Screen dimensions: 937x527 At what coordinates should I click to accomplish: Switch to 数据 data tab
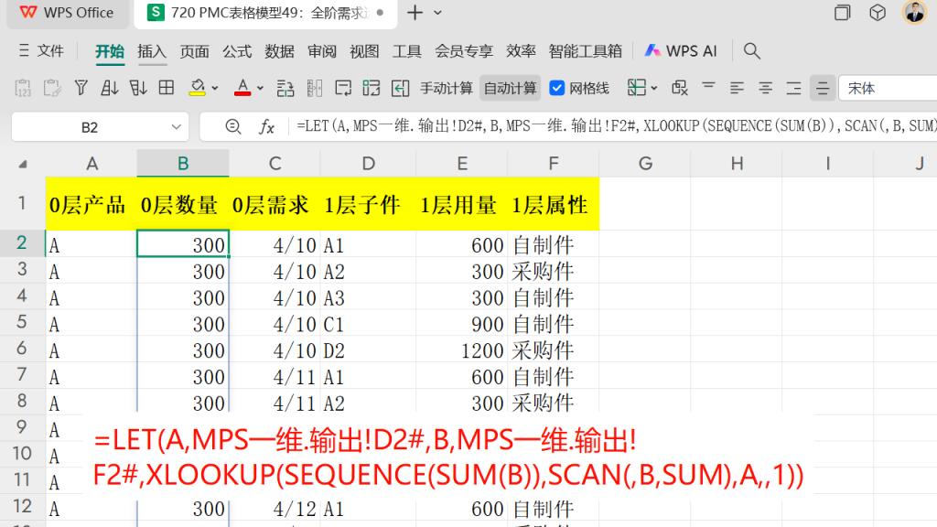coord(279,51)
